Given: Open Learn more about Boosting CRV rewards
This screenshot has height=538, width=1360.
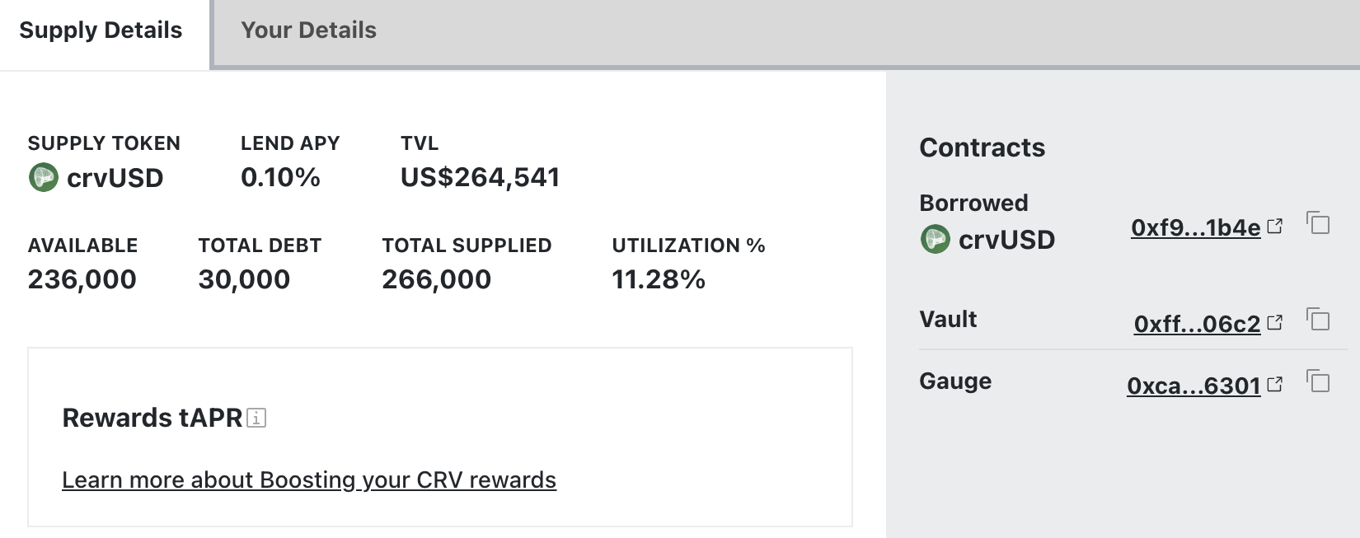Looking at the screenshot, I should (309, 480).
